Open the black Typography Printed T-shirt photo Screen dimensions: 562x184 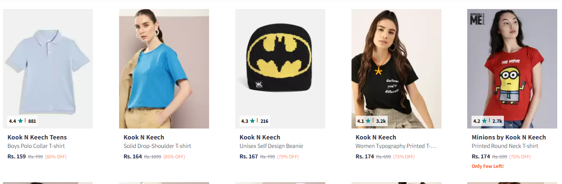click(x=396, y=68)
